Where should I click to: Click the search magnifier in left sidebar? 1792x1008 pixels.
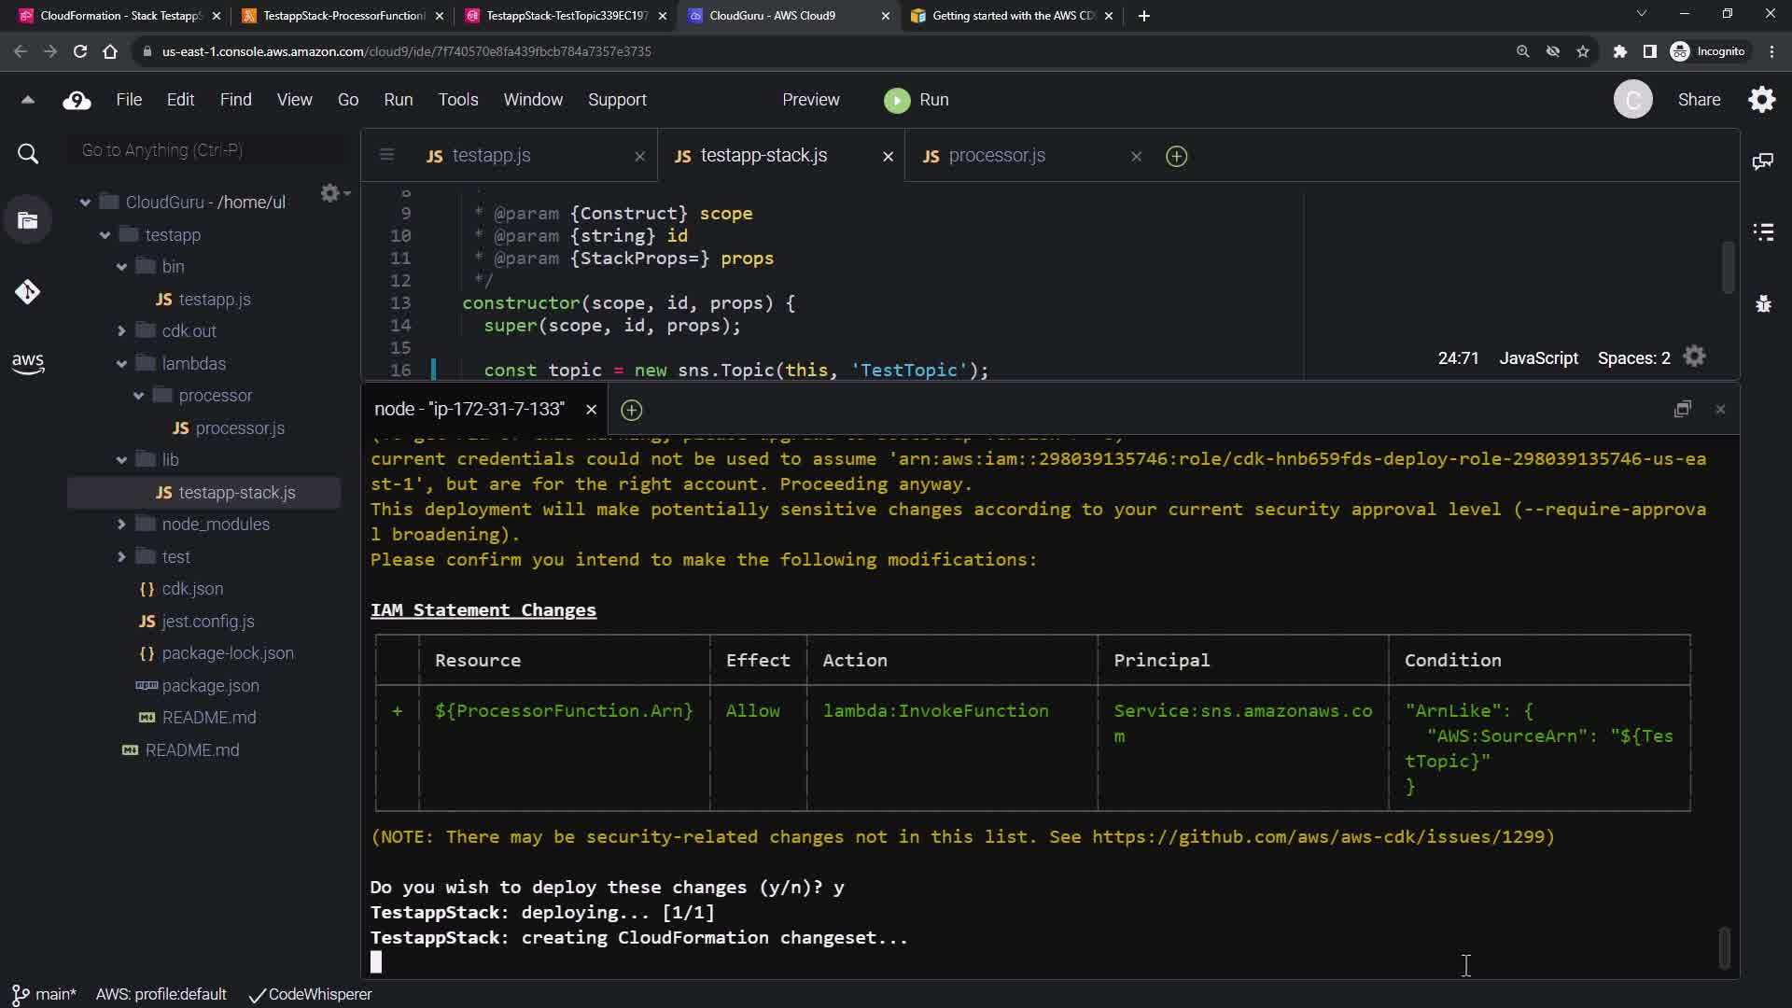click(x=27, y=154)
